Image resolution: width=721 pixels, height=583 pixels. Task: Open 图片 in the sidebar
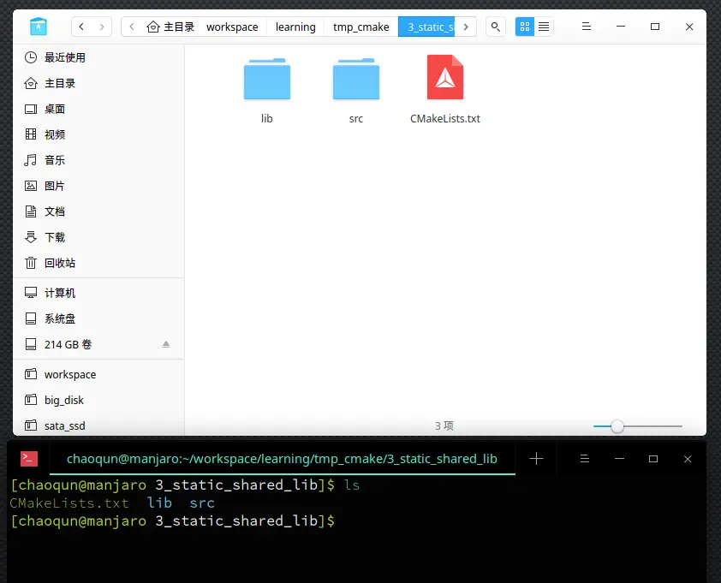click(x=98, y=186)
